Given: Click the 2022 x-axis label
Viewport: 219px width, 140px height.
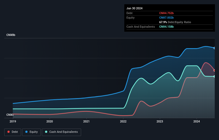Looking at the screenshot, I should (x=123, y=121).
